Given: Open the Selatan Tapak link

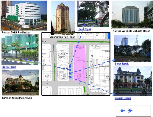Looking at the screenshot, I should pyautogui.click(x=123, y=98).
